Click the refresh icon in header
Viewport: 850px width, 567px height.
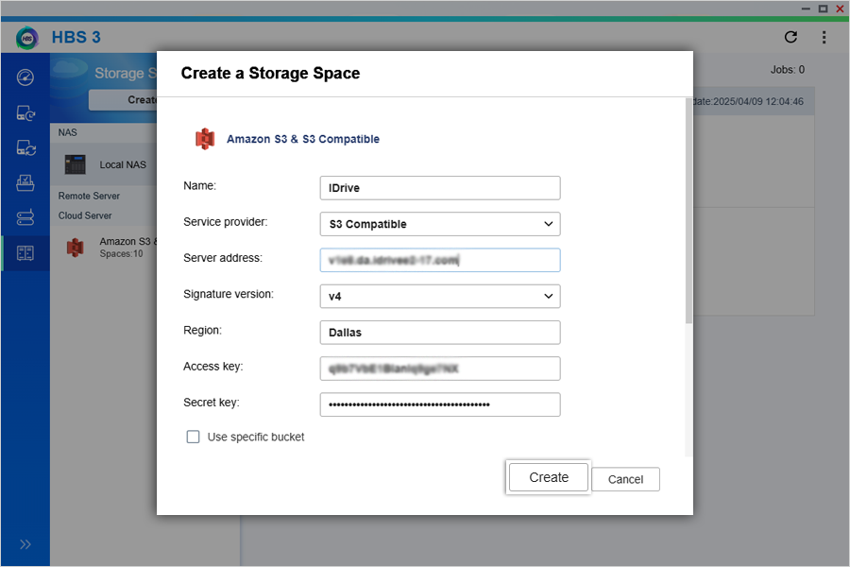tap(790, 37)
